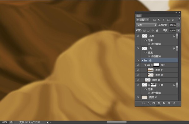Collapse the 山 group triangle
Image resolution: width=189 pixels, height=124 pixels.
coord(142,60)
